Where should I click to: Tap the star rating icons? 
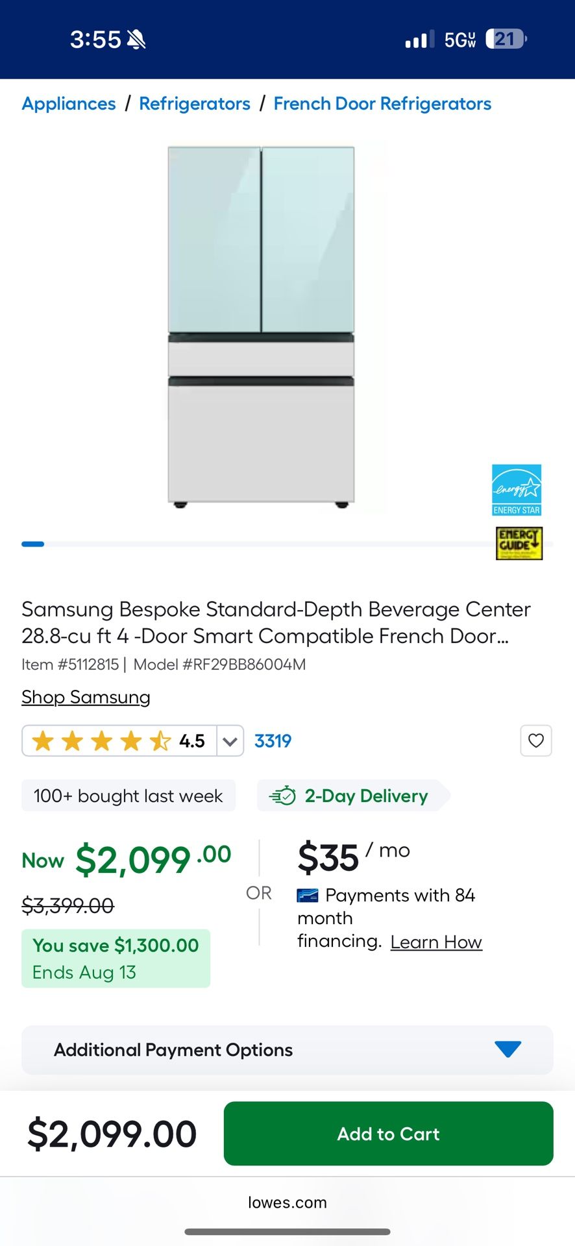(101, 740)
